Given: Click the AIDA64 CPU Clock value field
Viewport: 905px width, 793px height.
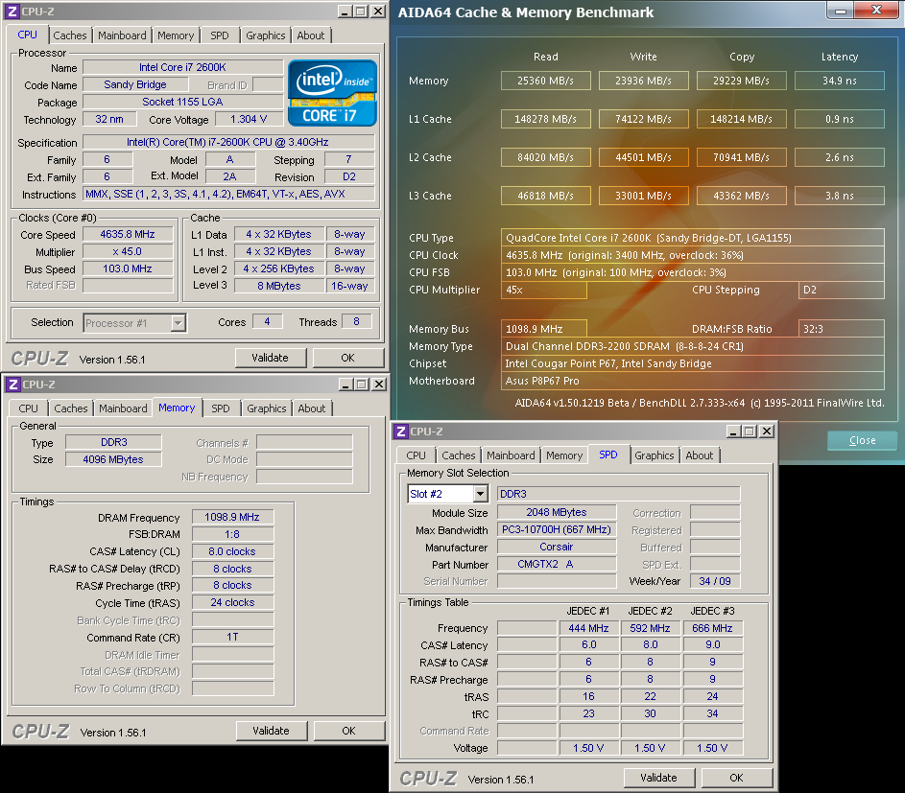Looking at the screenshot, I should pos(693,255).
